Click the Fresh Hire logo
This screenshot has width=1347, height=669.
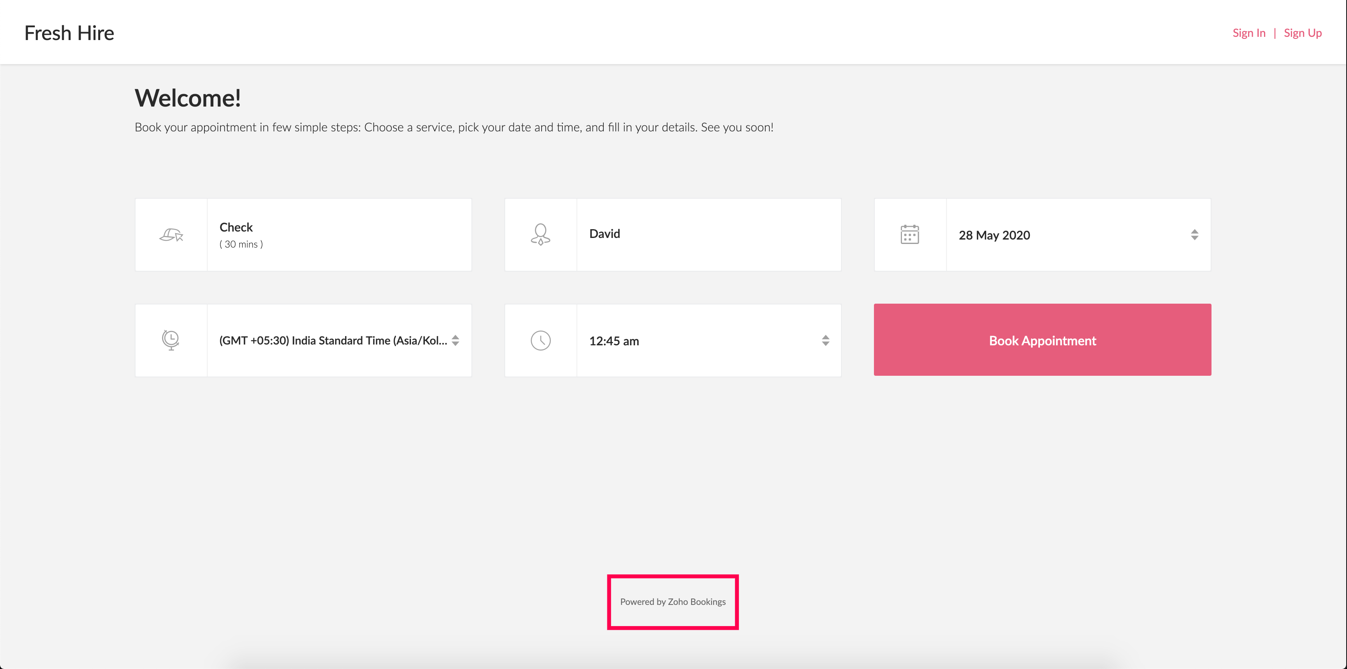(x=69, y=32)
